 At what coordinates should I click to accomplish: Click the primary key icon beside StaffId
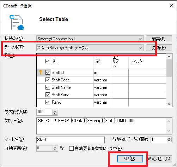(x=41, y=72)
